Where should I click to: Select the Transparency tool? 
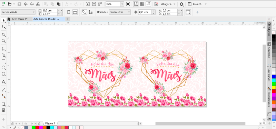click(3, 110)
